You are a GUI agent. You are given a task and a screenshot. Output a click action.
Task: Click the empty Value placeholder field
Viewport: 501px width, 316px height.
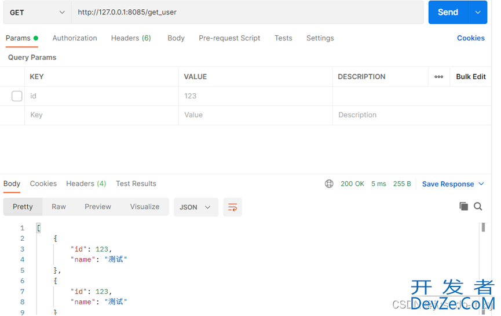pyautogui.click(x=255, y=115)
